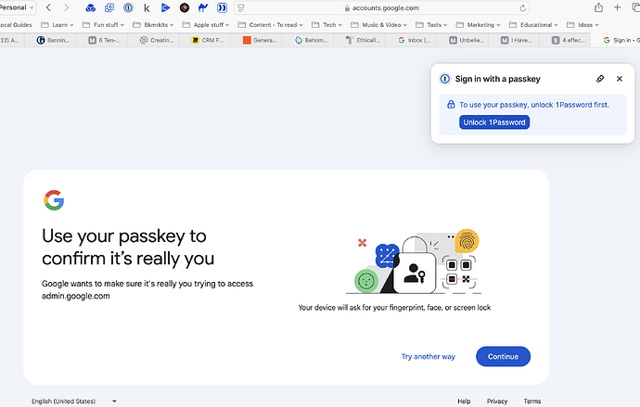Switch to the 6 Ten-... tab
This screenshot has width=640, height=407.
102,40
